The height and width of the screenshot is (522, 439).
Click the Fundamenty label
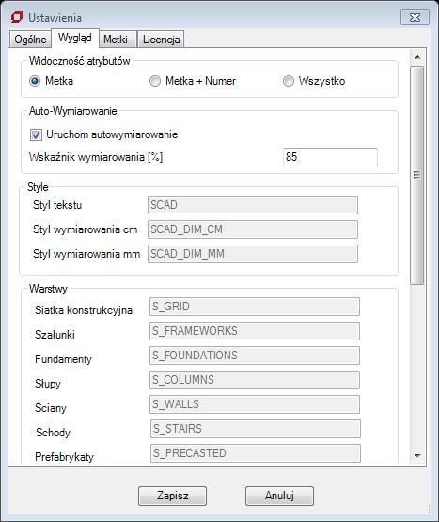[x=63, y=359]
